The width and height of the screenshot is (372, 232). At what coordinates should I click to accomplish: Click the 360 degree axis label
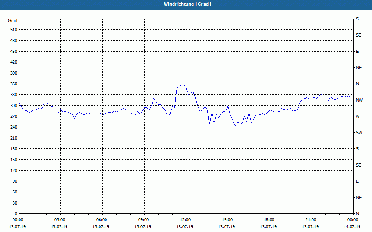14,84
